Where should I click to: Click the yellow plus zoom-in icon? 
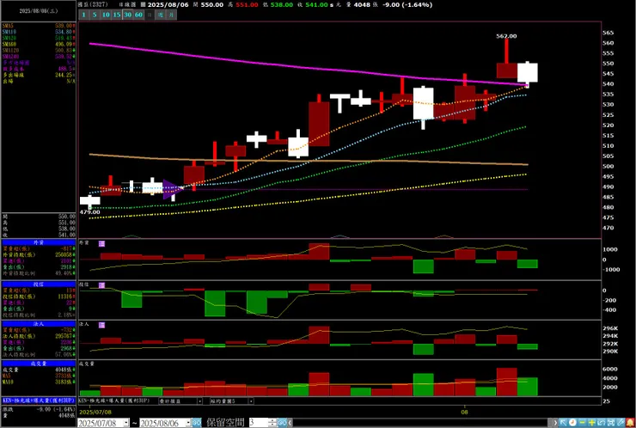[592, 423]
